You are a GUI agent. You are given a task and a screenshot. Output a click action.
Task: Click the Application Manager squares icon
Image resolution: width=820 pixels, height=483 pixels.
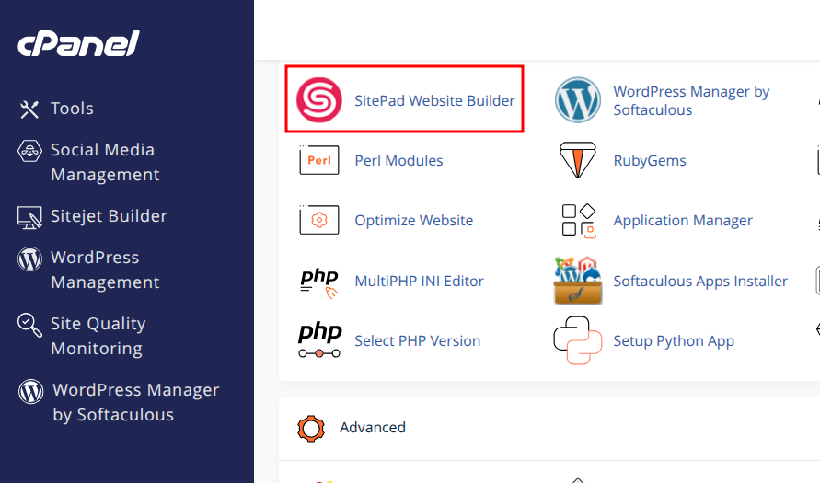point(578,221)
